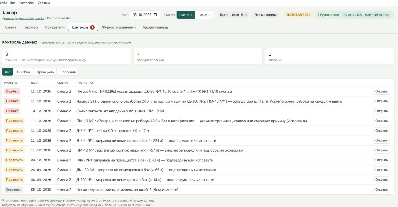The height and width of the screenshot is (207, 398).
Task: Click the user Никитин К.В. · Администратор
Action: tap(366, 15)
